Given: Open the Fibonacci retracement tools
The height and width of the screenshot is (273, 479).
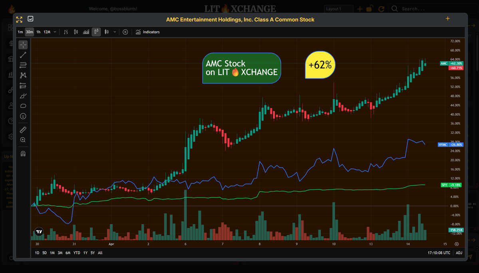Looking at the screenshot, I should [x=23, y=65].
